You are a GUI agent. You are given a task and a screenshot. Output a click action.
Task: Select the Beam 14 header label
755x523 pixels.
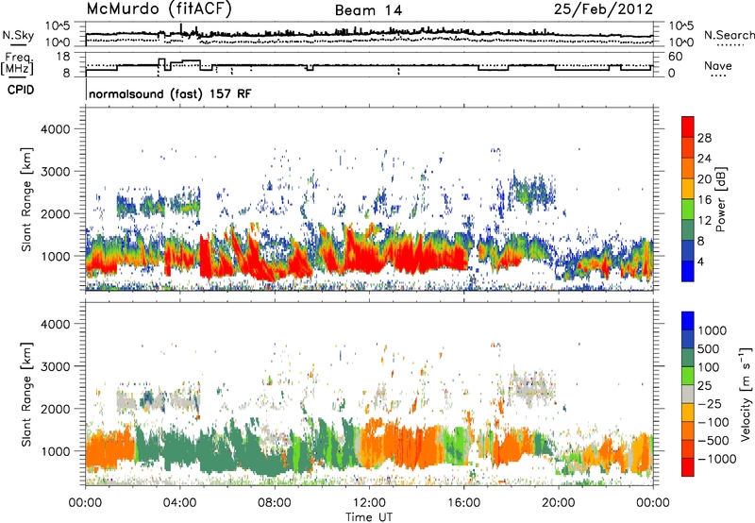tap(368, 10)
